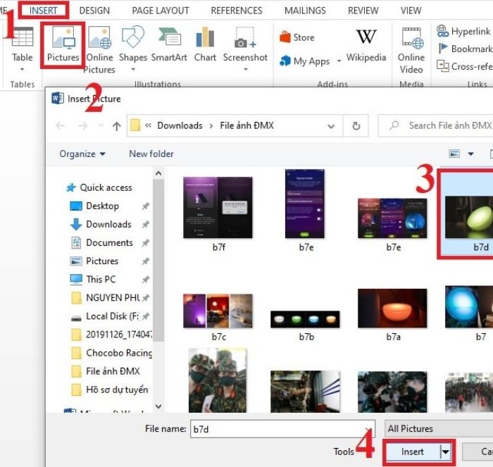Select the Chocobo Racing folder
The width and height of the screenshot is (493, 467).
pyautogui.click(x=112, y=353)
